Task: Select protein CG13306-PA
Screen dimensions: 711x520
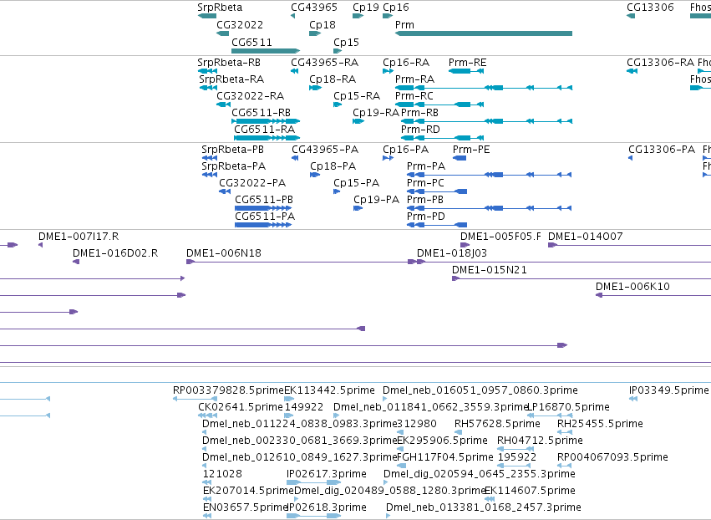Action: click(x=662, y=150)
